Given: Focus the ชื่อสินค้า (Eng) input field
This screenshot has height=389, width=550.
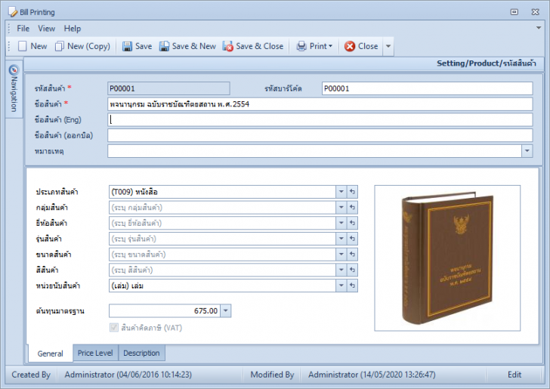Looking at the screenshot, I should click(x=320, y=119).
